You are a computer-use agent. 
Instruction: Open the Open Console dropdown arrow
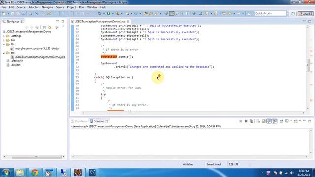pos(300,121)
